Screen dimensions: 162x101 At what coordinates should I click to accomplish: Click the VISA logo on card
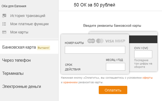pyautogui.click(x=110, y=41)
